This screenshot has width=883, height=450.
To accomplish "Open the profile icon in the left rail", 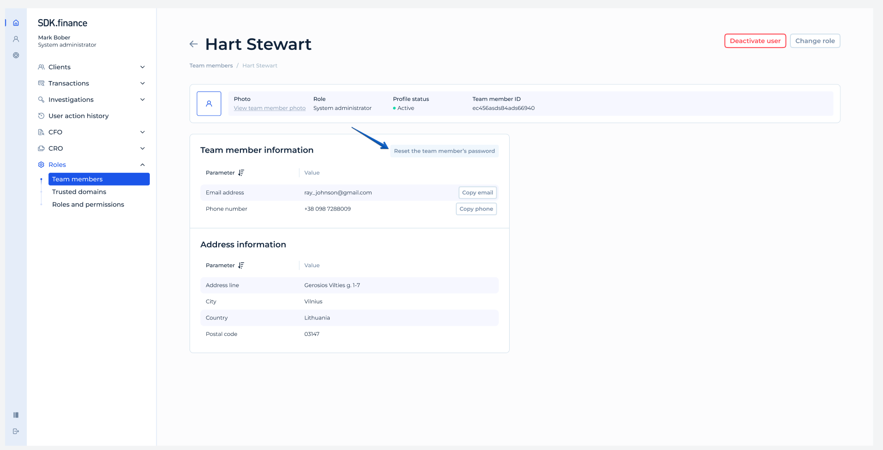I will pos(16,39).
